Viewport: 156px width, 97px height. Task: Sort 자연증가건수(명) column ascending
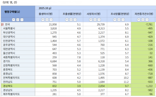(139, 20)
